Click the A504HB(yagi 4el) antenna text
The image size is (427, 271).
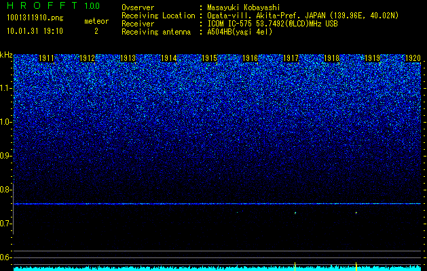pos(240,32)
